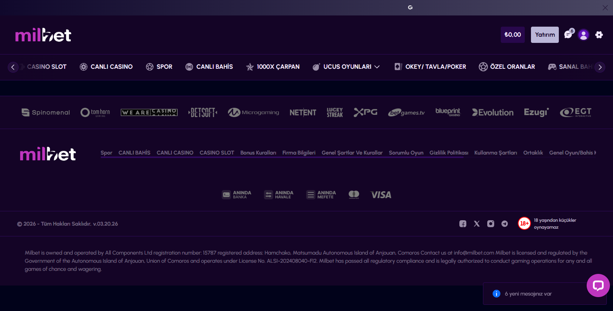Open the settings gear icon

[599, 35]
